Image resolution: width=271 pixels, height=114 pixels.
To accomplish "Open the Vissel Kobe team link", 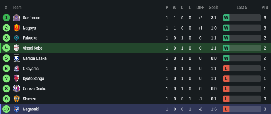I will coord(33,48).
